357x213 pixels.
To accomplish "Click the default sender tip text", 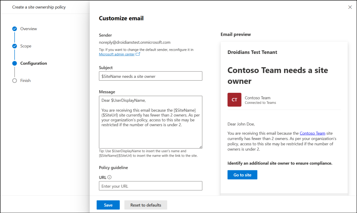I will (146, 50).
